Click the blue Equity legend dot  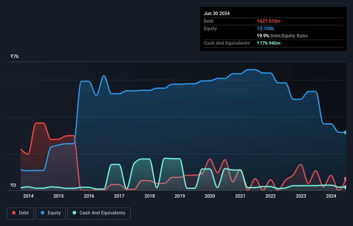point(42,213)
